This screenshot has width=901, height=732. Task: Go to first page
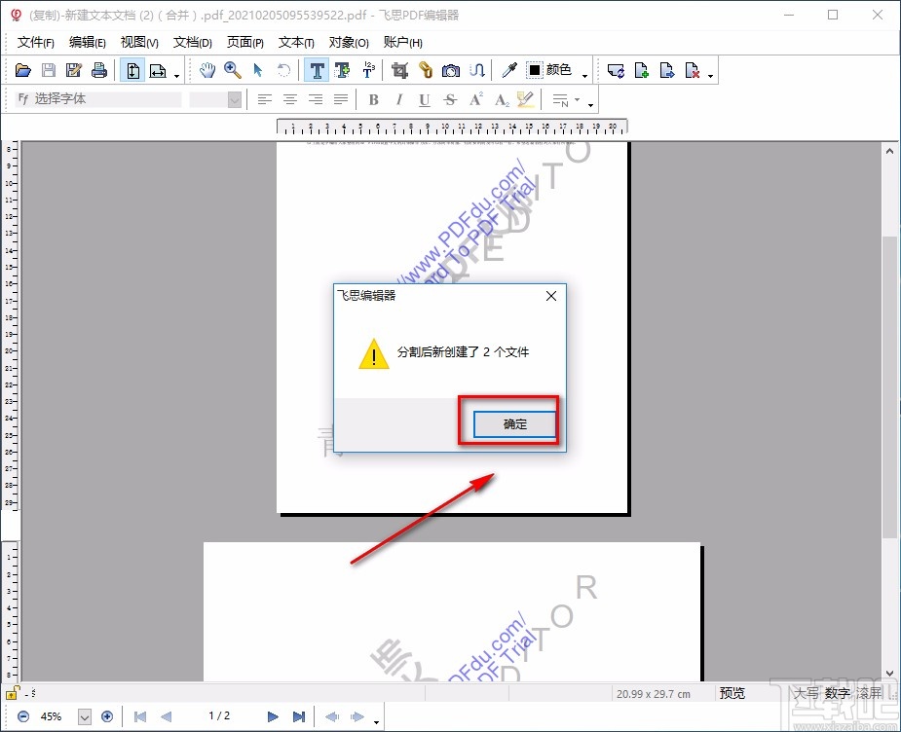tap(139, 716)
